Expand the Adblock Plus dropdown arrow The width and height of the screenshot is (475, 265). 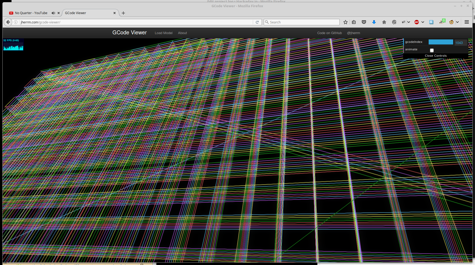point(423,22)
